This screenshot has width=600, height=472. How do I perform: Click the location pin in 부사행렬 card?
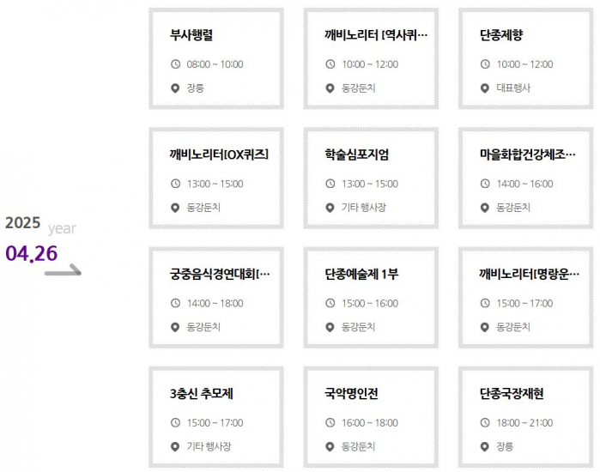point(176,88)
